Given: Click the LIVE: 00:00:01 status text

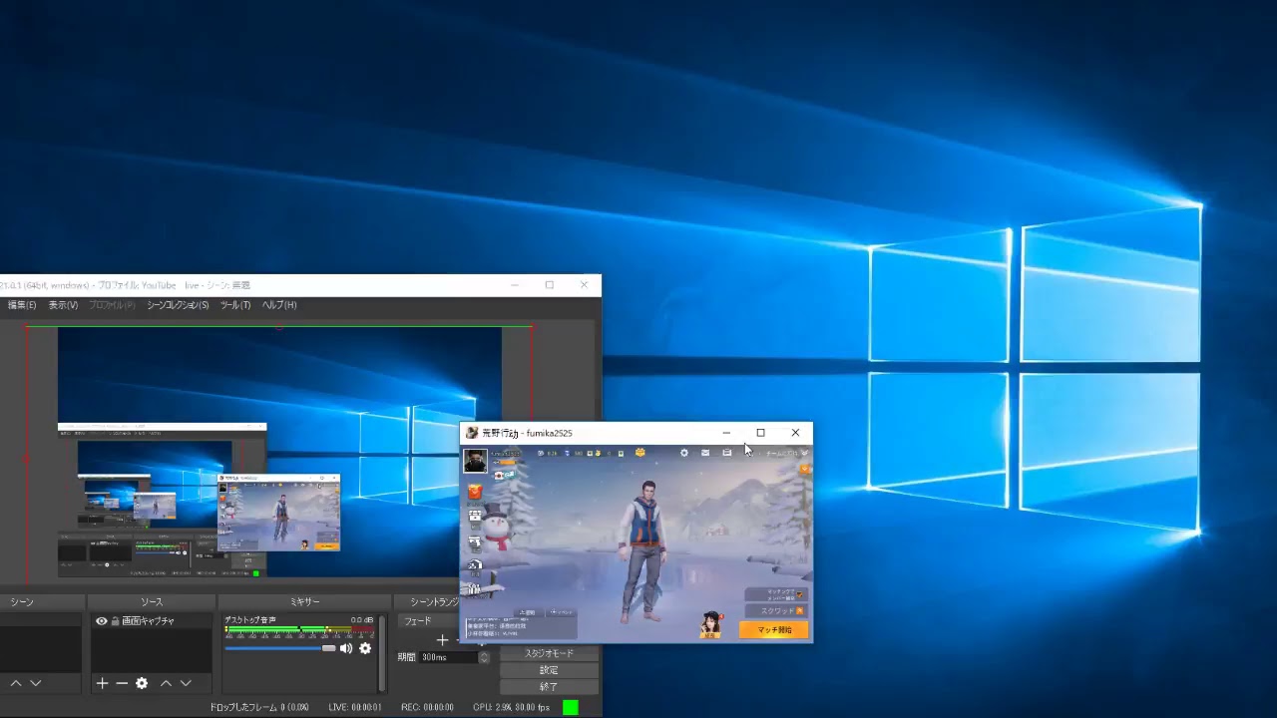Looking at the screenshot, I should click(x=355, y=707).
